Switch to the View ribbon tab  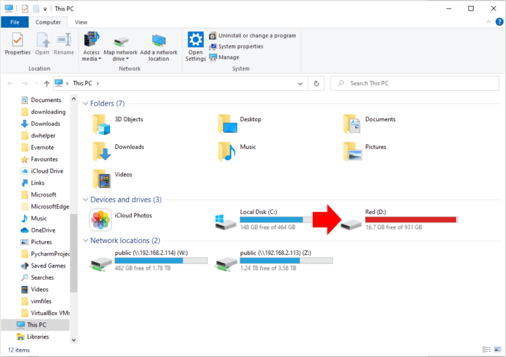click(x=81, y=22)
